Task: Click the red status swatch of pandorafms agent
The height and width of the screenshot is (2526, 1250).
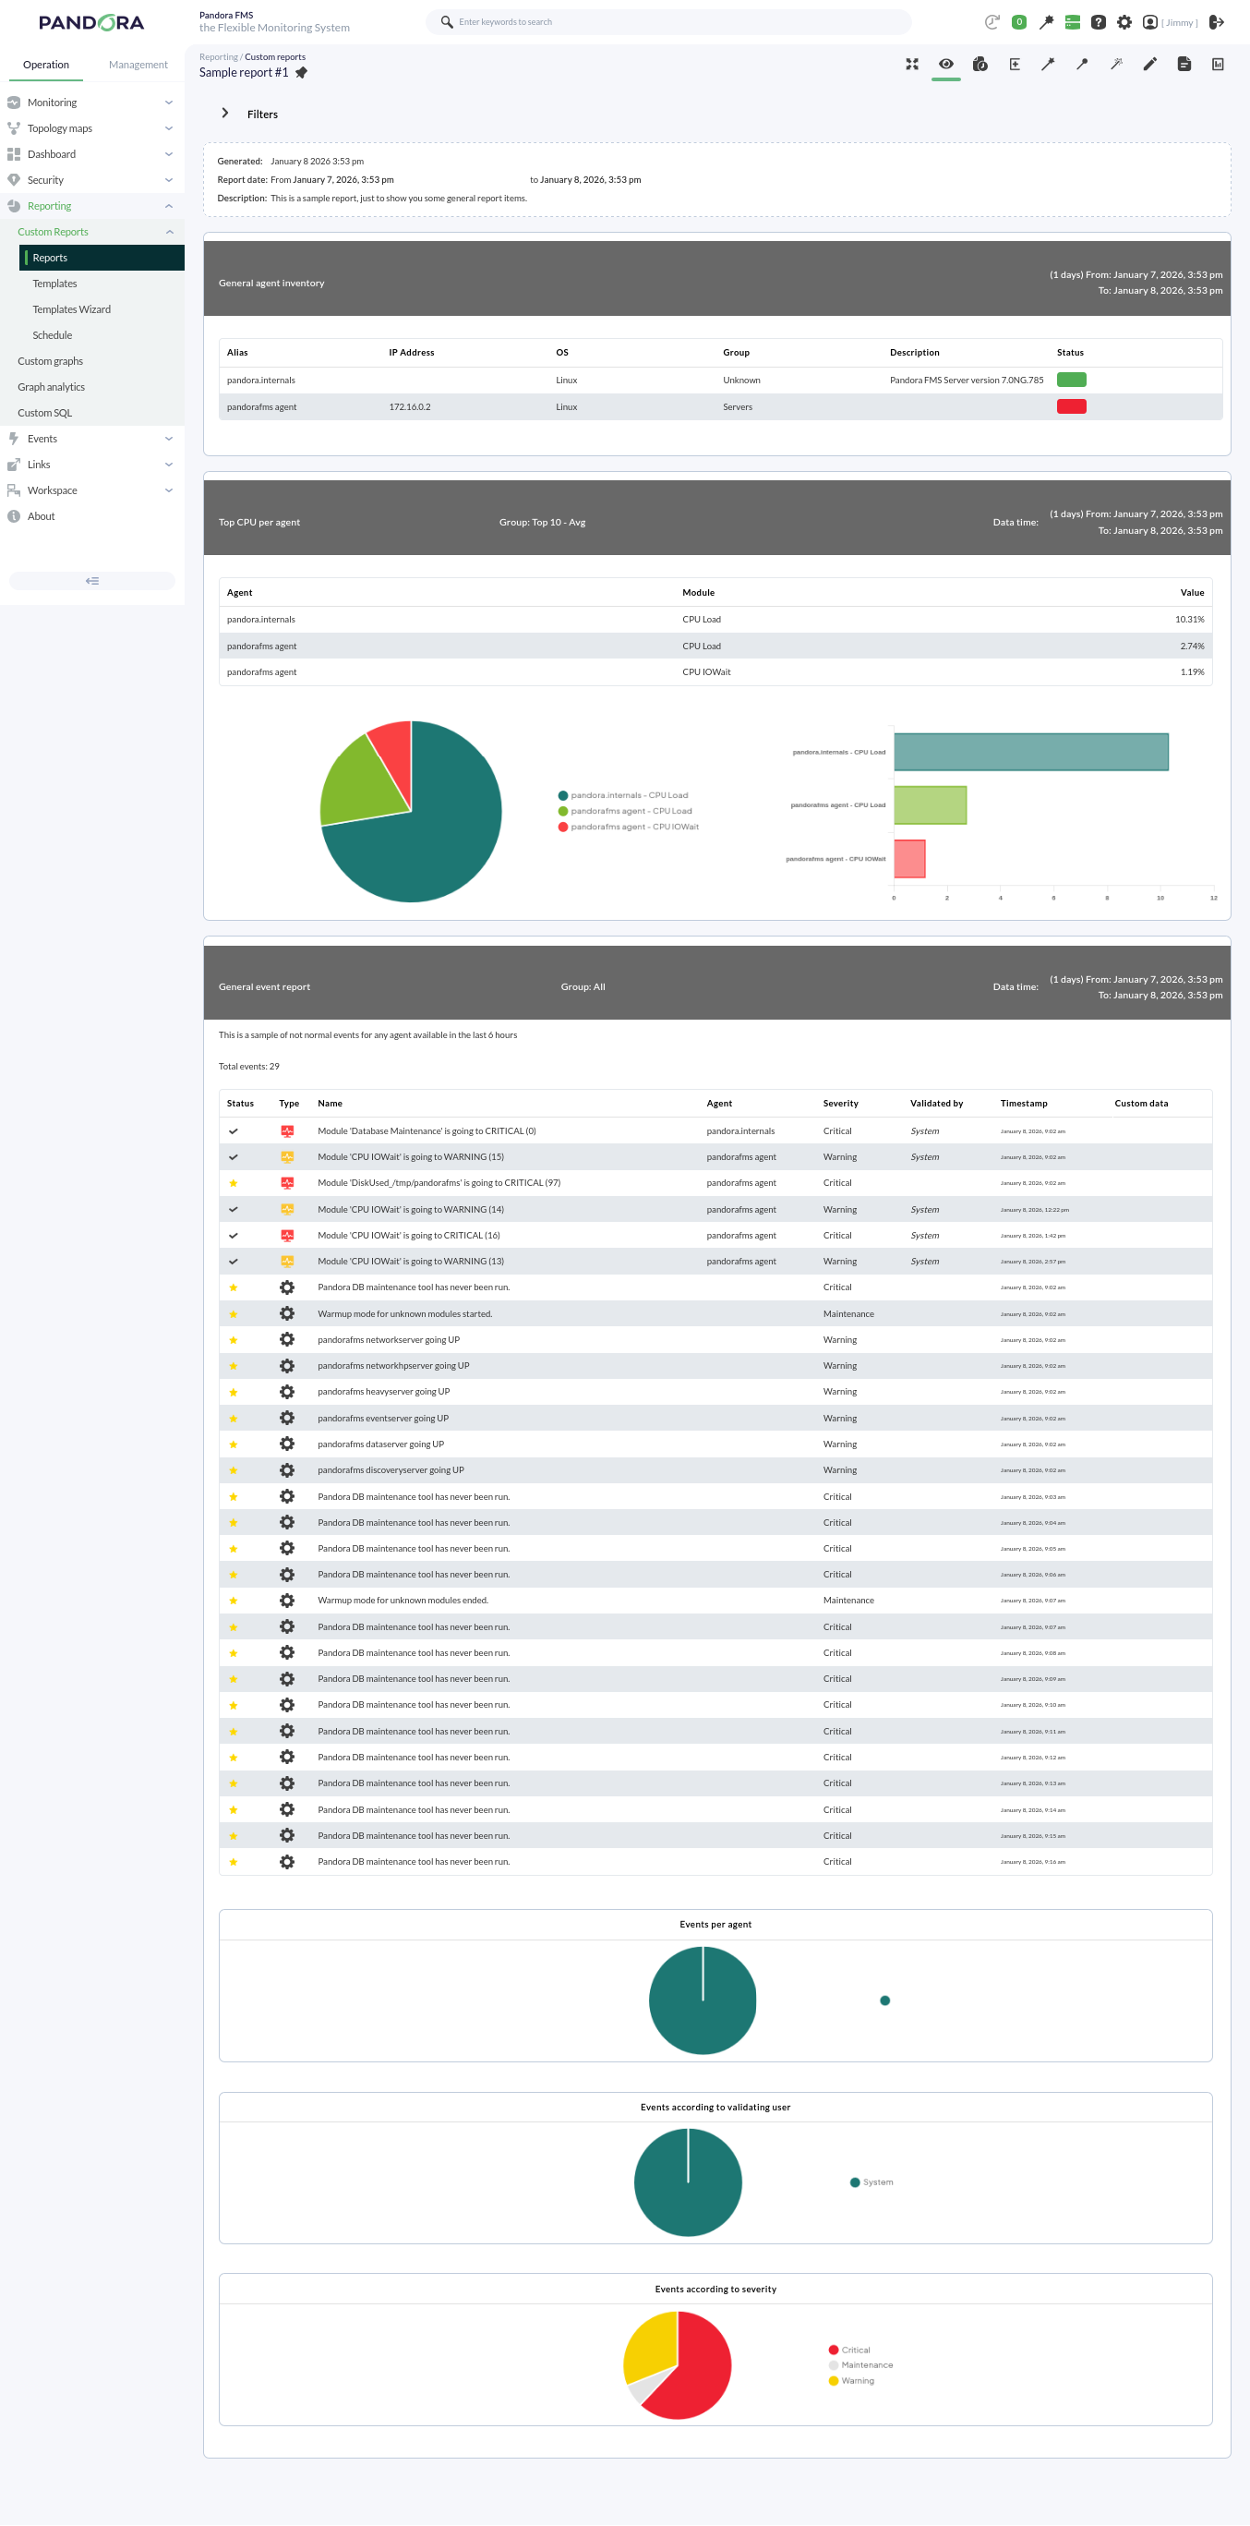Action: click(1071, 407)
